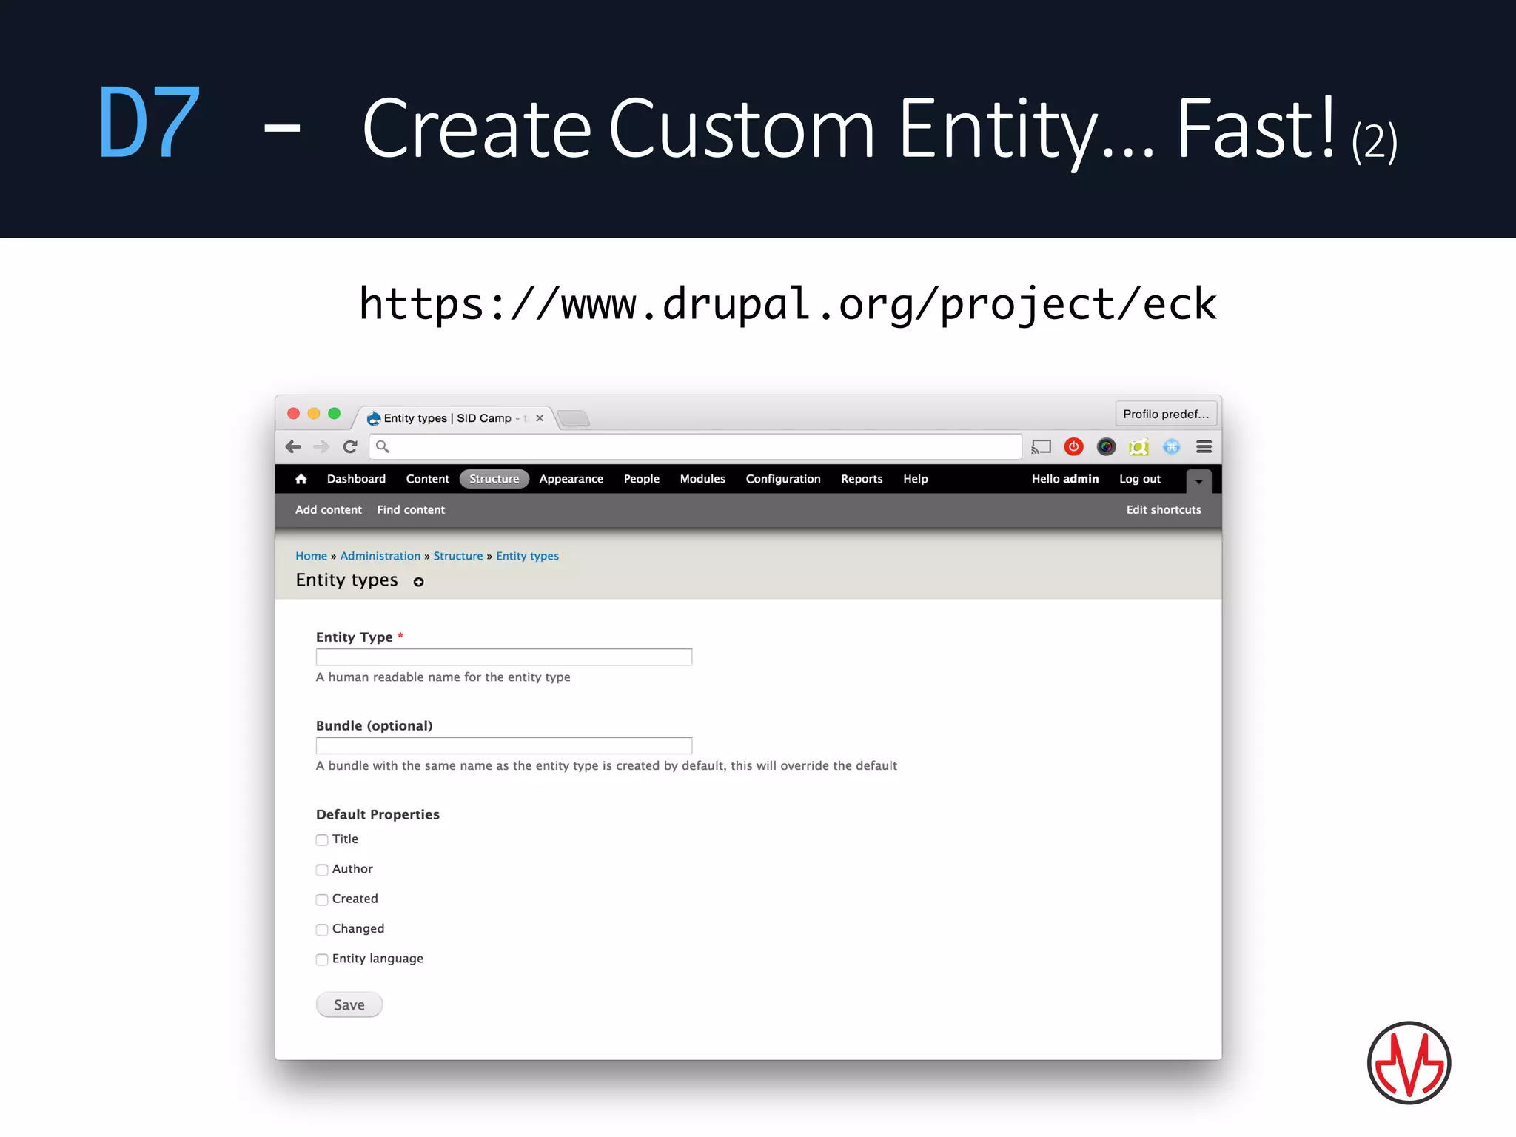The image size is (1516, 1137).
Task: Open Help in the admin menu
Action: pyautogui.click(x=915, y=479)
